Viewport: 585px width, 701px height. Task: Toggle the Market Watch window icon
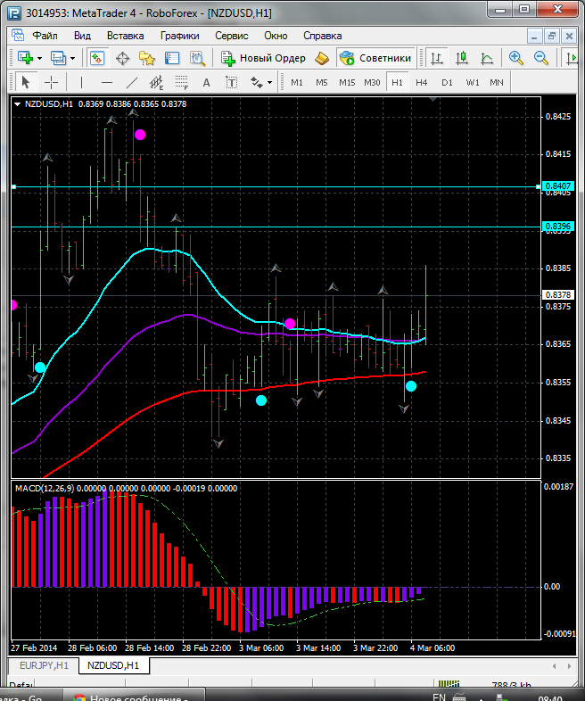pyautogui.click(x=97, y=58)
